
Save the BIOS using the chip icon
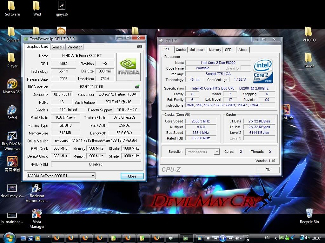pos(137,87)
